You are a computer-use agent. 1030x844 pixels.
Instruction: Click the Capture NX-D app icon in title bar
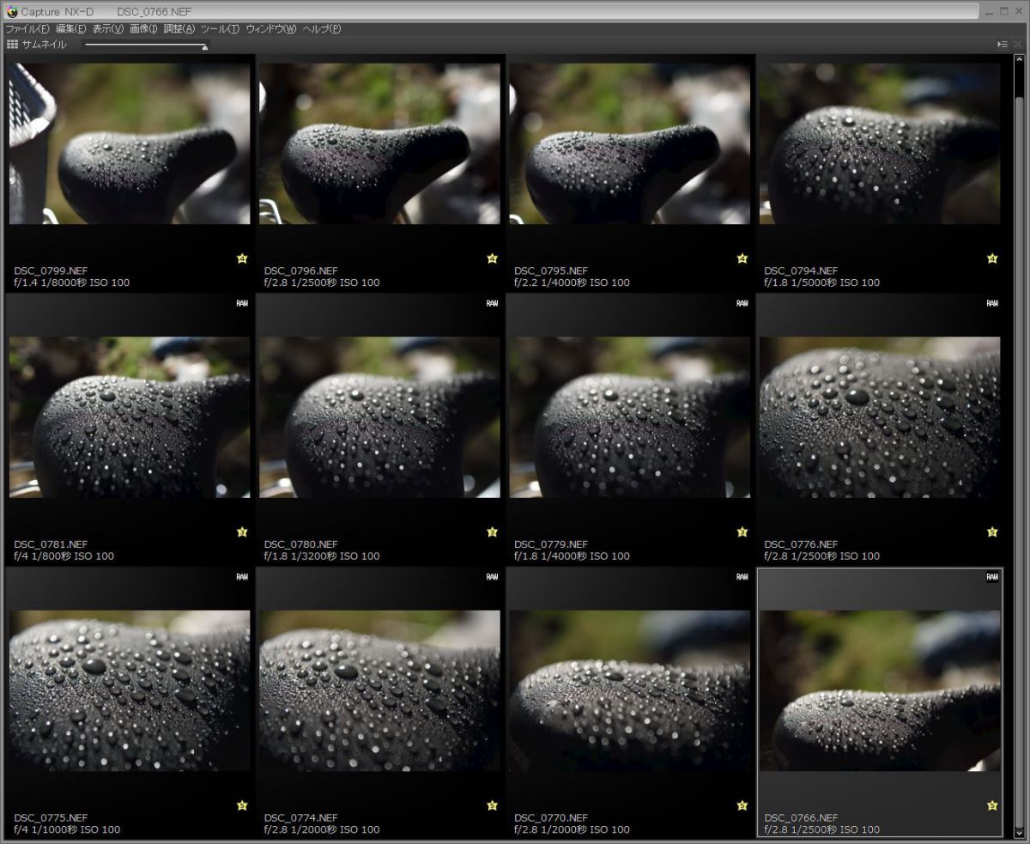click(12, 11)
